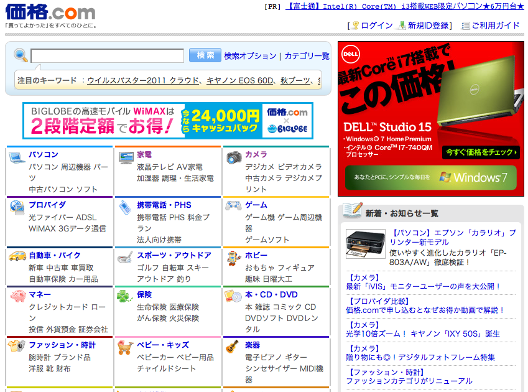This screenshot has height=392, width=528.
Task: Click the 価格.com logo
Action: coord(50,12)
